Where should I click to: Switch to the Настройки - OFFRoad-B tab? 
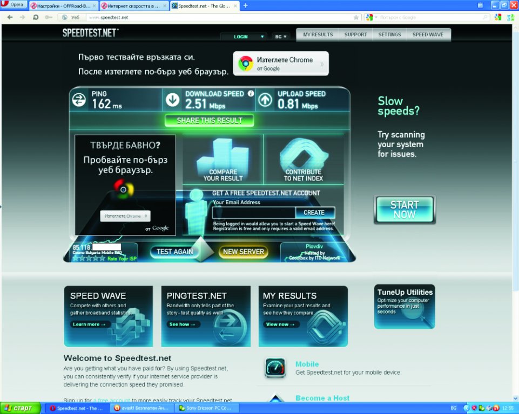pos(63,6)
